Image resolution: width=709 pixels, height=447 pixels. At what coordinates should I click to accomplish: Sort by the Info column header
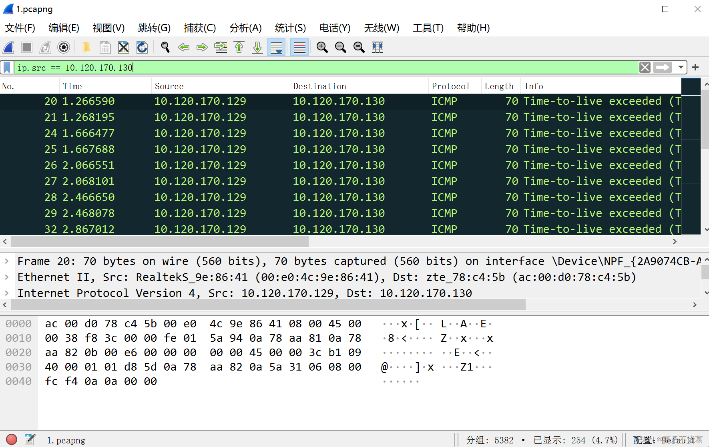(601, 86)
